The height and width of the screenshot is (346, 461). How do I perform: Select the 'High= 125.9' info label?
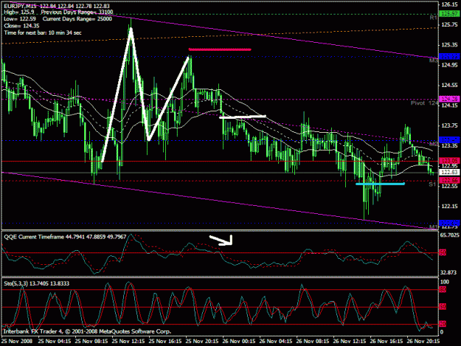click(19, 13)
